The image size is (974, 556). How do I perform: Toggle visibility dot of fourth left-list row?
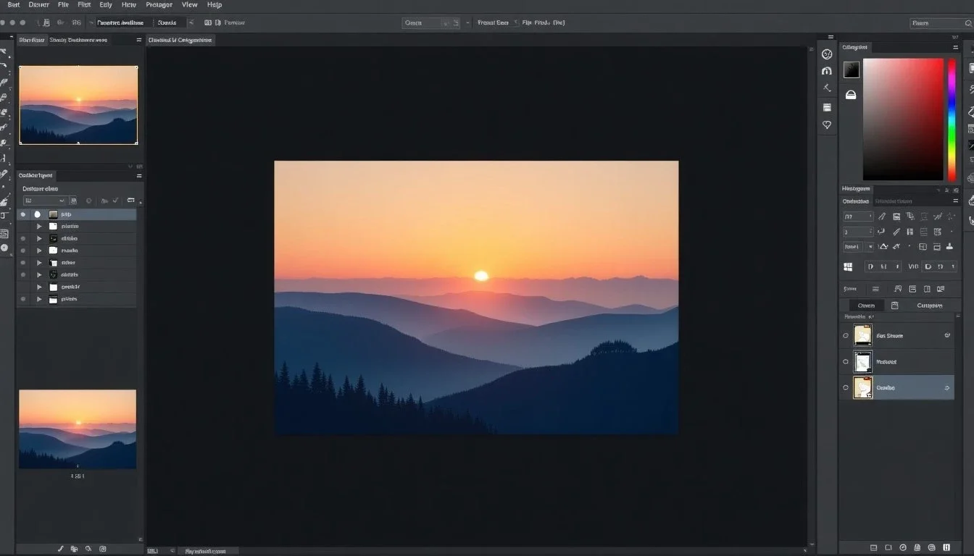coord(22,250)
